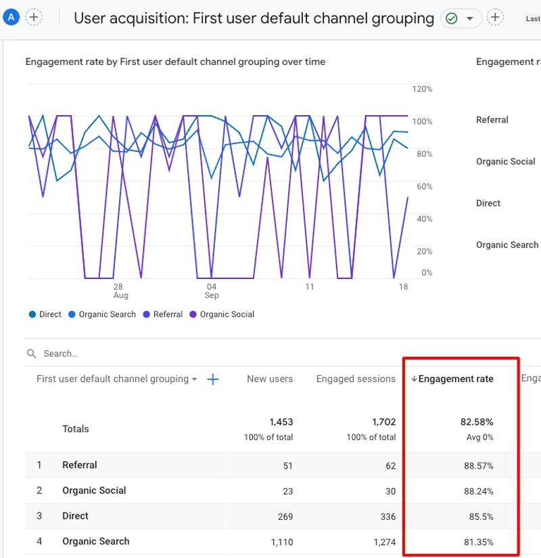
Task: Click the plus icon after report title
Action: pyautogui.click(x=496, y=17)
